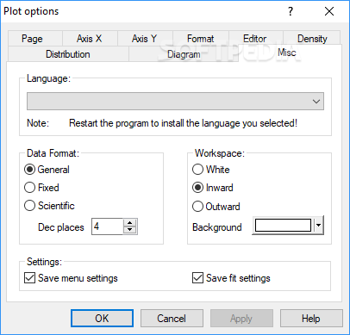The width and height of the screenshot is (350, 335).
Task: Open the Density tab
Action: [312, 39]
